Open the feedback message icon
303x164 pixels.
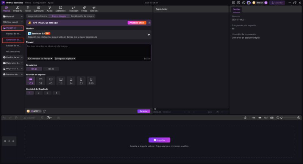coord(239,3)
